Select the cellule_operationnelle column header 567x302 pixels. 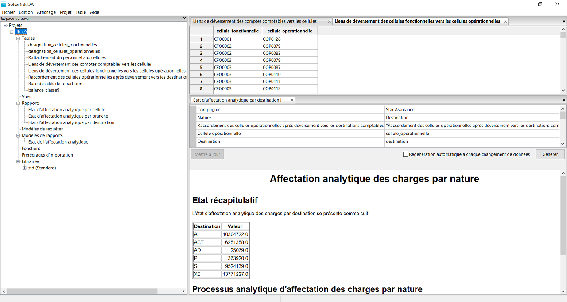pyautogui.click(x=290, y=31)
